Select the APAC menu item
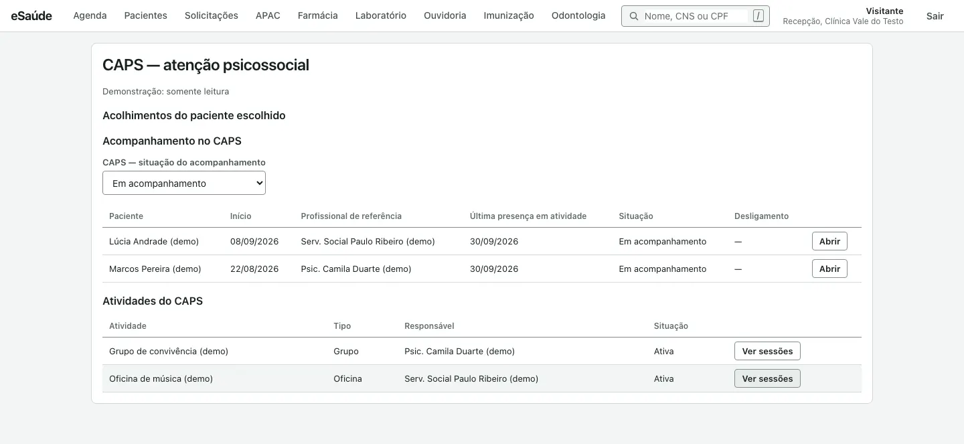 (x=268, y=15)
